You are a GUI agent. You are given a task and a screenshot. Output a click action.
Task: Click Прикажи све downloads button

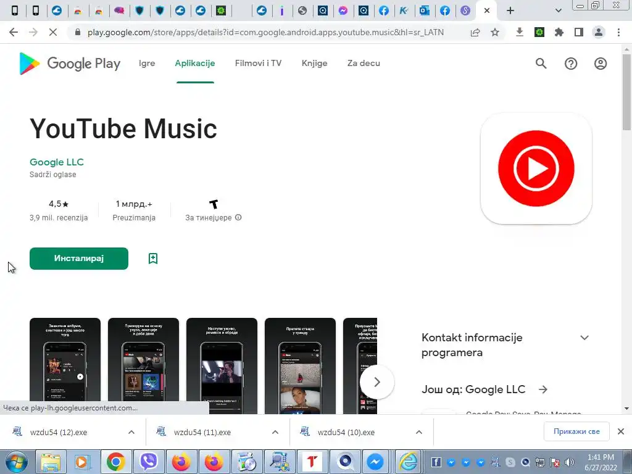click(x=576, y=431)
